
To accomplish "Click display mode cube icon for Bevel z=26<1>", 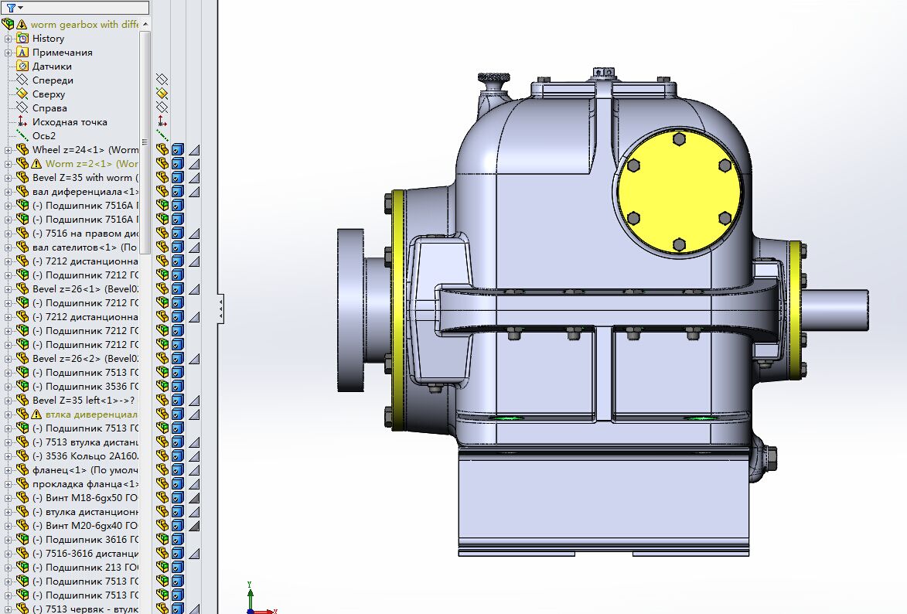I will pyautogui.click(x=178, y=288).
